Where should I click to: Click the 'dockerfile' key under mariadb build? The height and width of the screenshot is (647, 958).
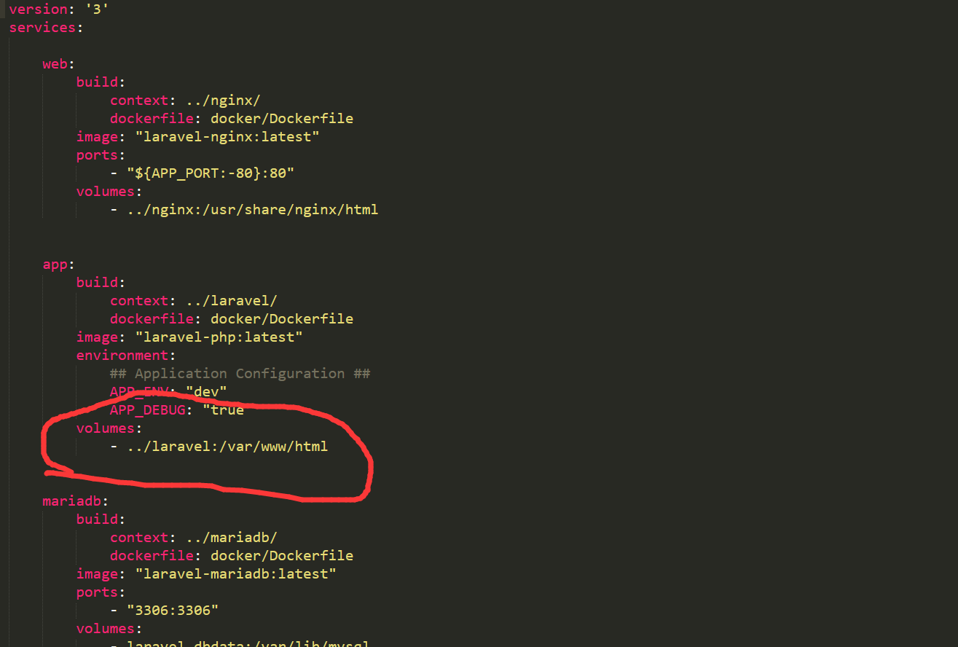[152, 556]
